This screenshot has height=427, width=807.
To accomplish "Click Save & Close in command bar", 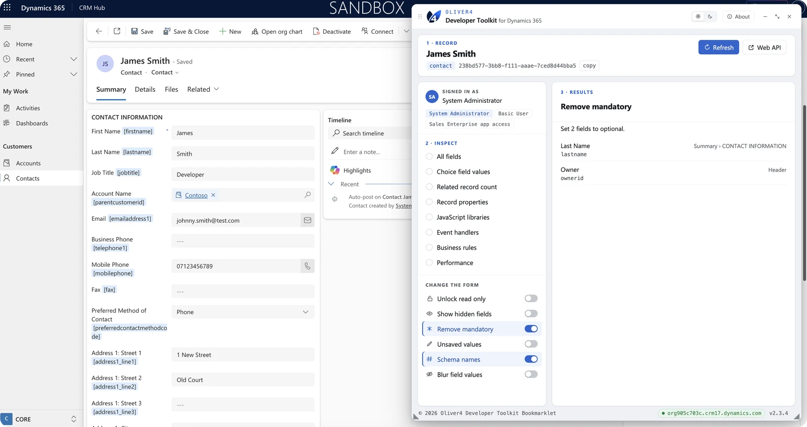I will coord(186,31).
